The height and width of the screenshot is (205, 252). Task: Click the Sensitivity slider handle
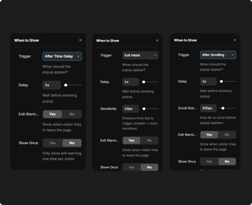(144, 109)
